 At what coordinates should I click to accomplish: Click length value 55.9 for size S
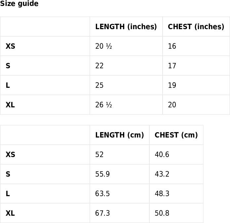102,174
